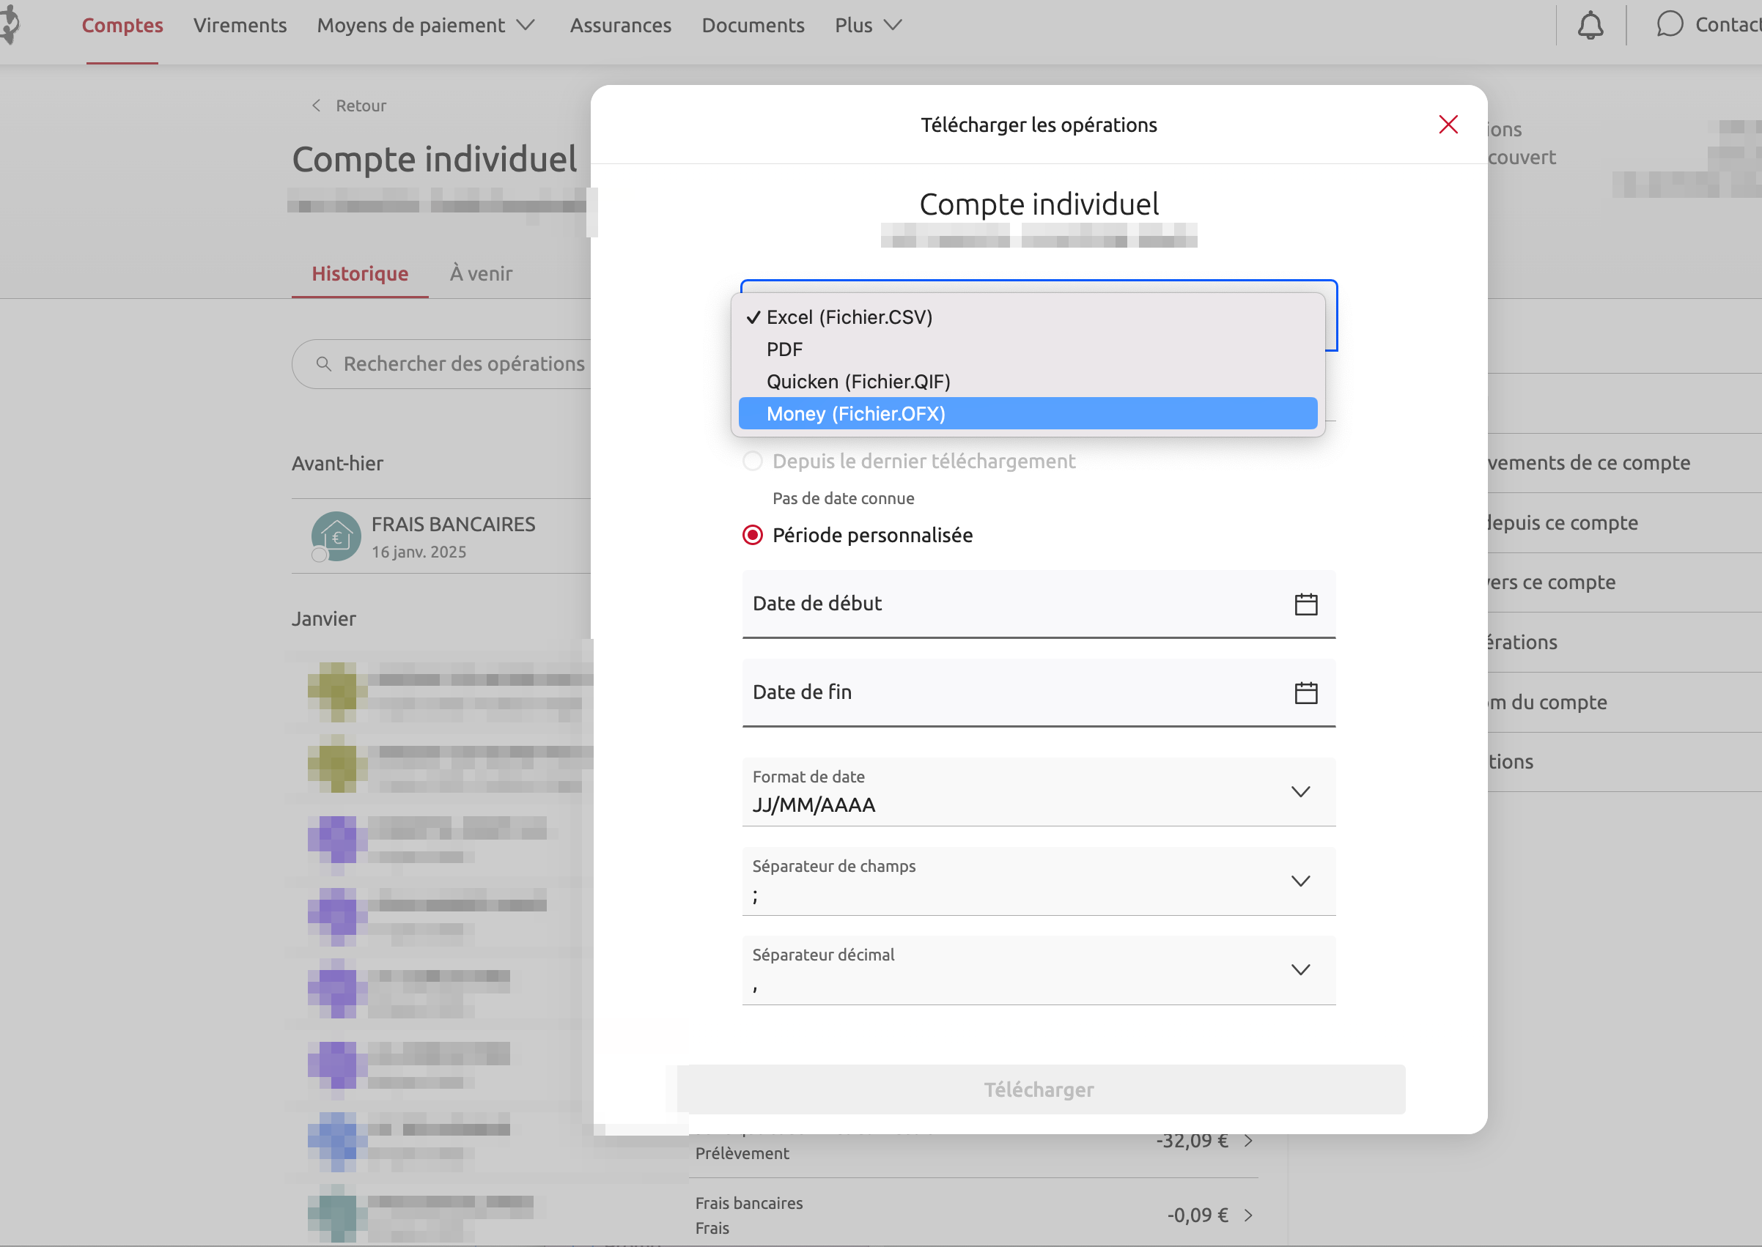The width and height of the screenshot is (1762, 1247).
Task: Select Depuis le dernier téléchargement radio
Action: click(x=752, y=461)
